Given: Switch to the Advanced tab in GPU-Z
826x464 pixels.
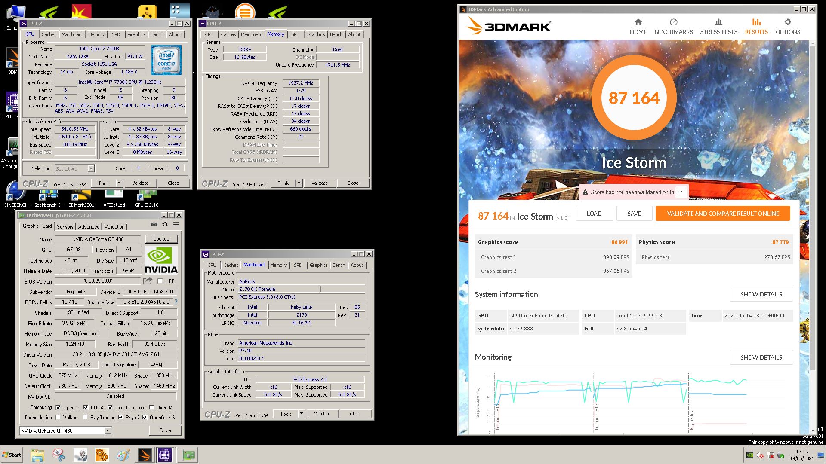Looking at the screenshot, I should click(x=89, y=226).
